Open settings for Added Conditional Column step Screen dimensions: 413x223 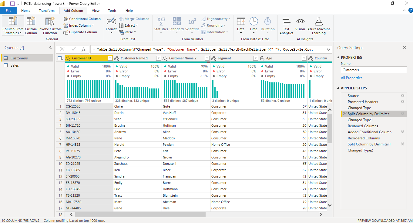[x=403, y=132]
